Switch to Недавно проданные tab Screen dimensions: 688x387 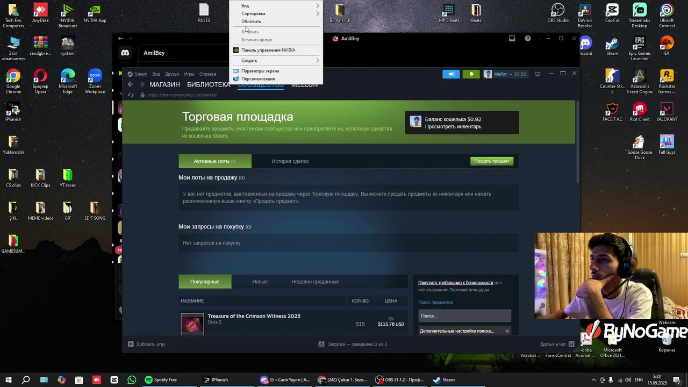(x=315, y=282)
